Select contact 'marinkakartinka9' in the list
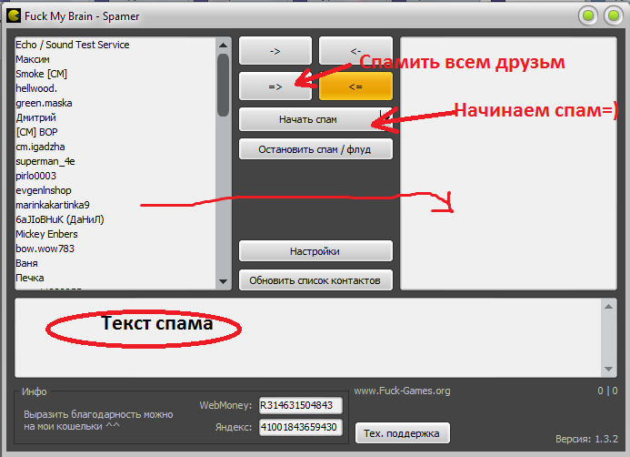 pos(53,205)
